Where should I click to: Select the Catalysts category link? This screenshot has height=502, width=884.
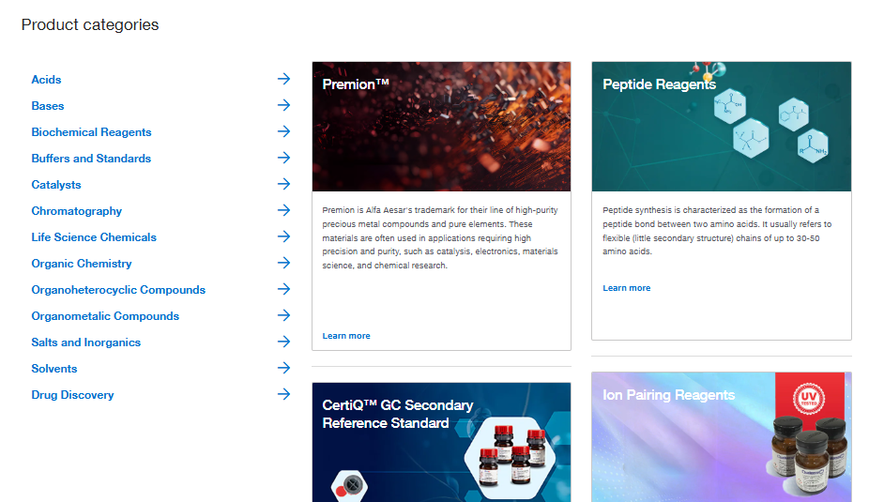[56, 185]
